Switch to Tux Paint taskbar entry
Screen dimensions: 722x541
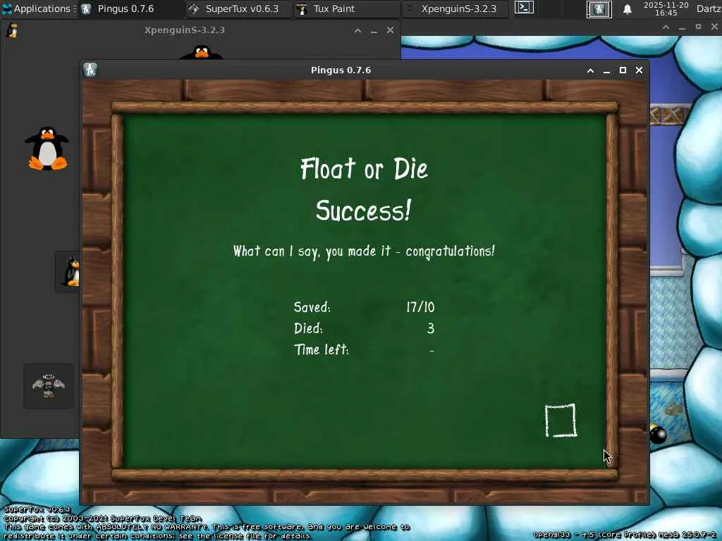(x=348, y=8)
